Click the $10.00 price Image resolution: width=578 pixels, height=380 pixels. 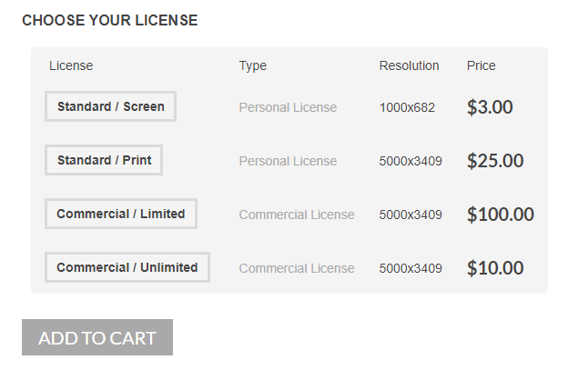(x=495, y=268)
